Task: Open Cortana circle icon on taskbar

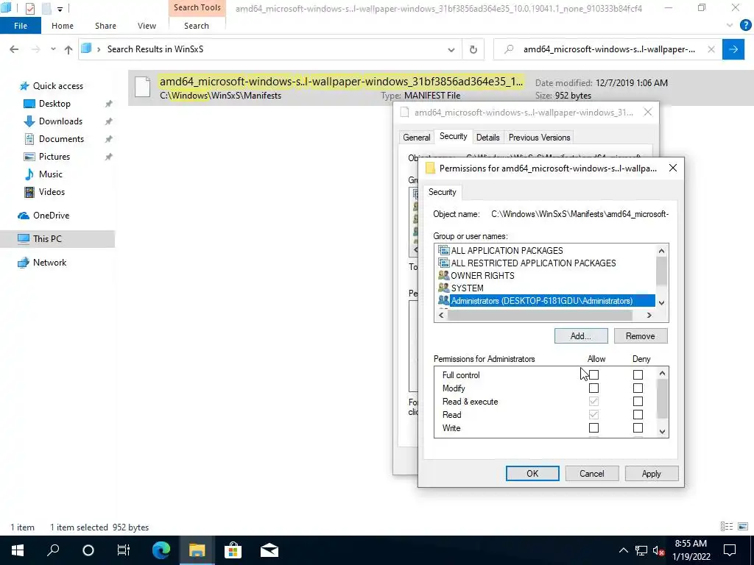Action: click(x=88, y=550)
